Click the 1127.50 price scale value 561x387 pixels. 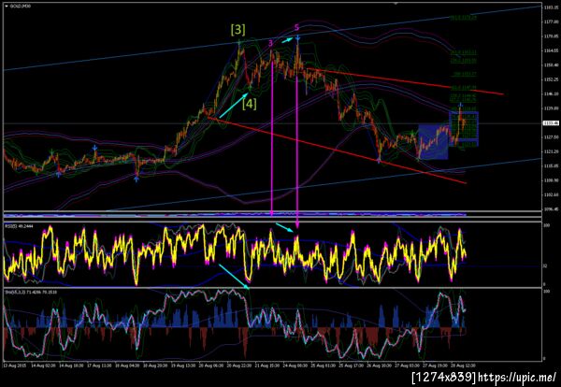[x=550, y=137]
